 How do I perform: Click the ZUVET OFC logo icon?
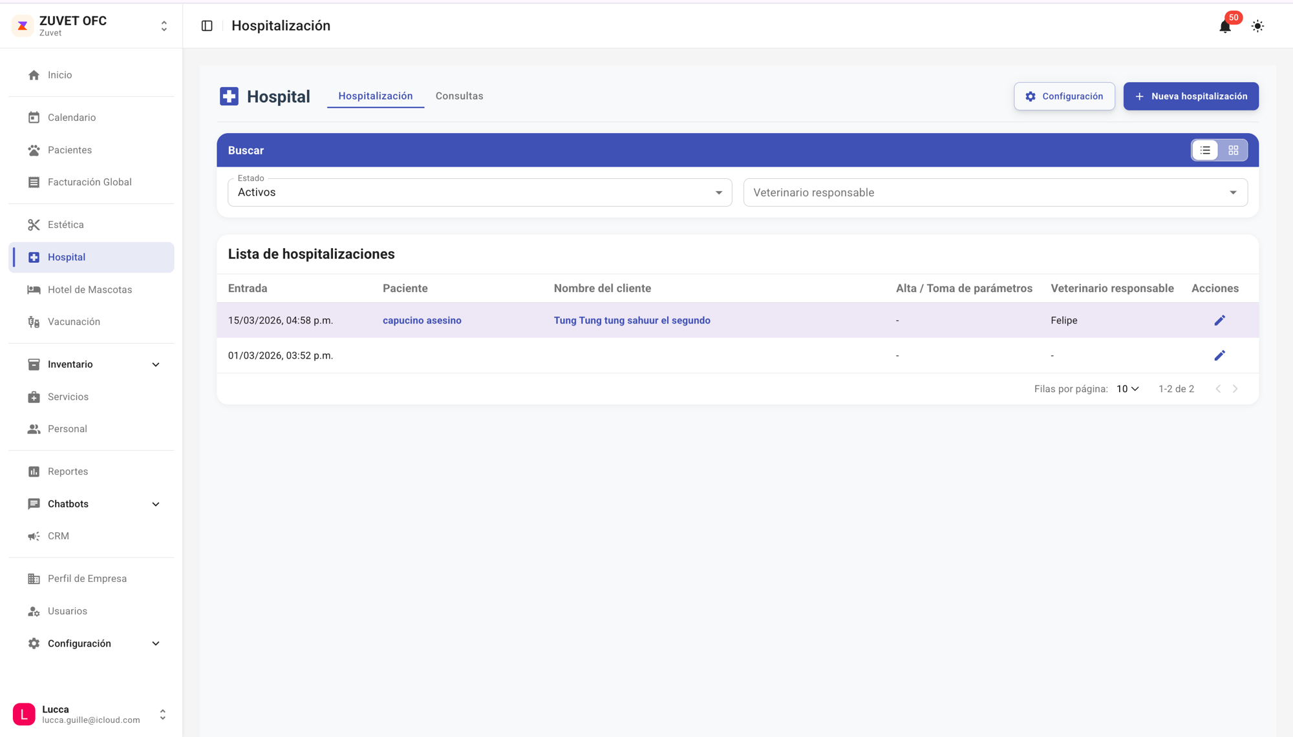tap(23, 26)
